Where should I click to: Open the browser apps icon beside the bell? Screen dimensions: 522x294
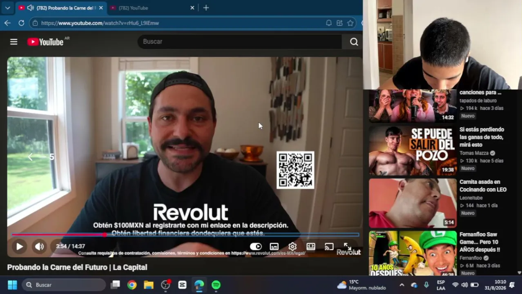pyautogui.click(x=339, y=23)
